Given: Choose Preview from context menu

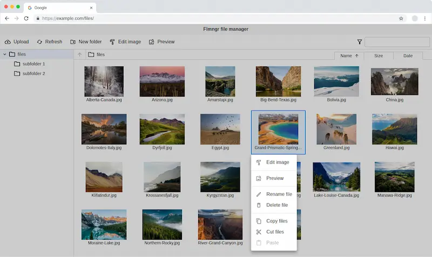Looking at the screenshot, I should pos(274,178).
